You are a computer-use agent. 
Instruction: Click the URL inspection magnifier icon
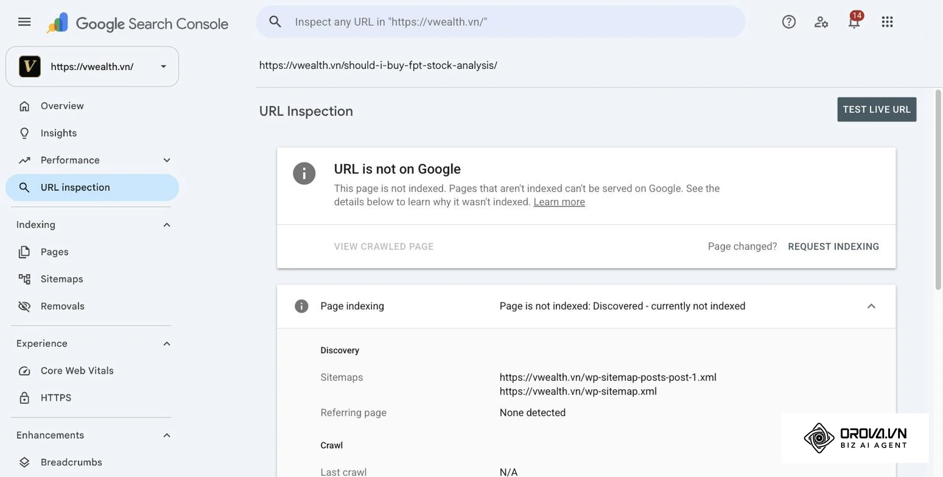[24, 187]
